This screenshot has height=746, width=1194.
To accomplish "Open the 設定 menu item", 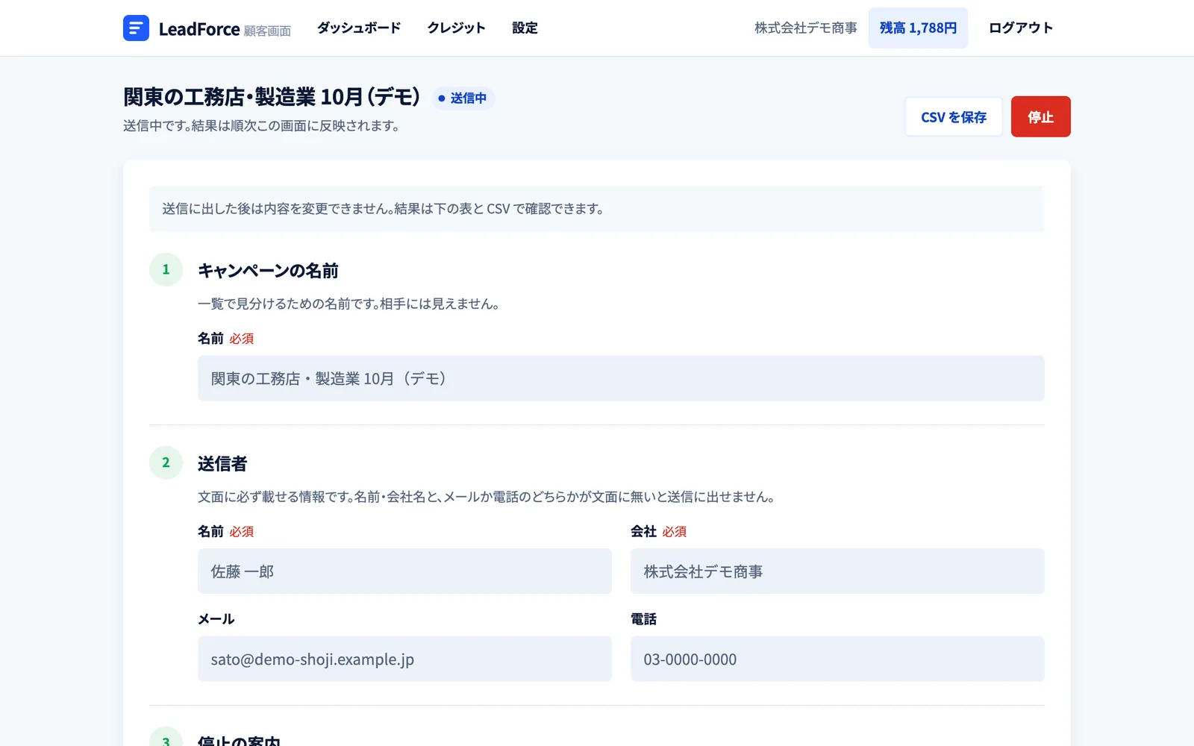I will pos(525,28).
